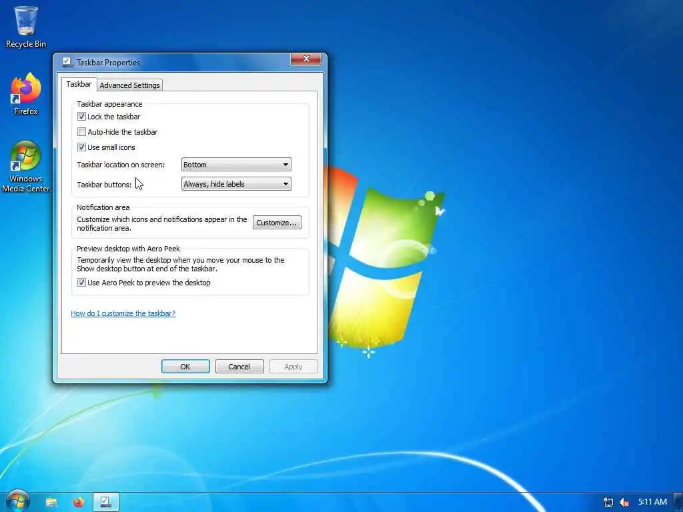Launch Firefox from the taskbar
683x512 pixels.
click(x=79, y=503)
